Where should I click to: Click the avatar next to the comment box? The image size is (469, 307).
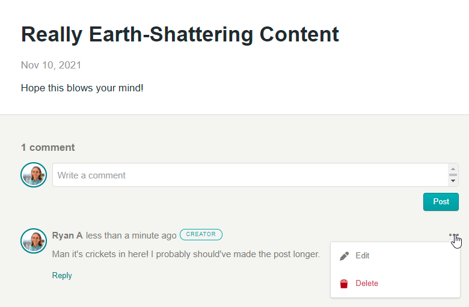(x=34, y=175)
